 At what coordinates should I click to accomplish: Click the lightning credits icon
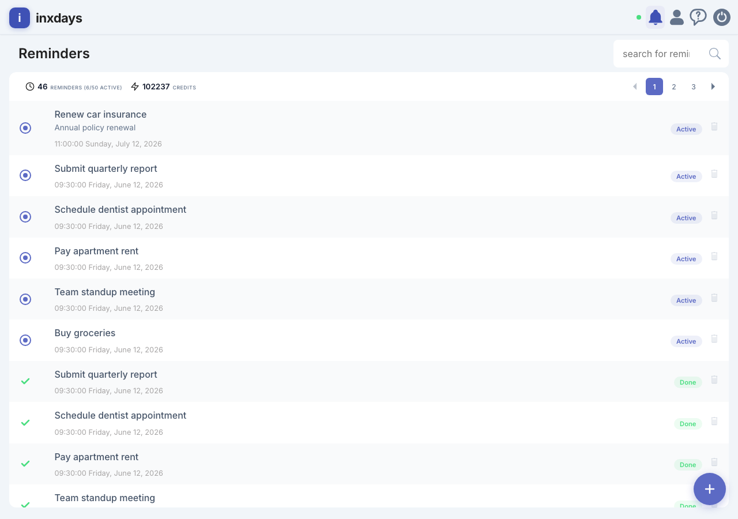click(x=135, y=86)
